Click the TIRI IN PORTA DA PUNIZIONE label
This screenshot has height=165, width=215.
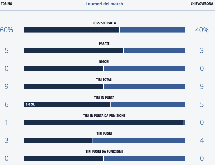(x=104, y=116)
